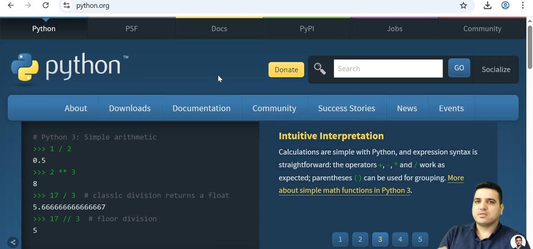The image size is (533, 249).
Task: Show slide 5 of the code carousel
Action: pos(420,240)
